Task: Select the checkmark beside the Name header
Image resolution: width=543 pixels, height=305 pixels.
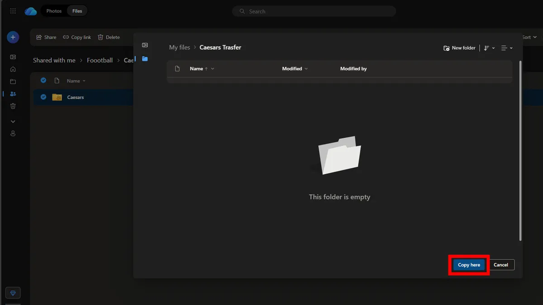Action: pyautogui.click(x=43, y=80)
